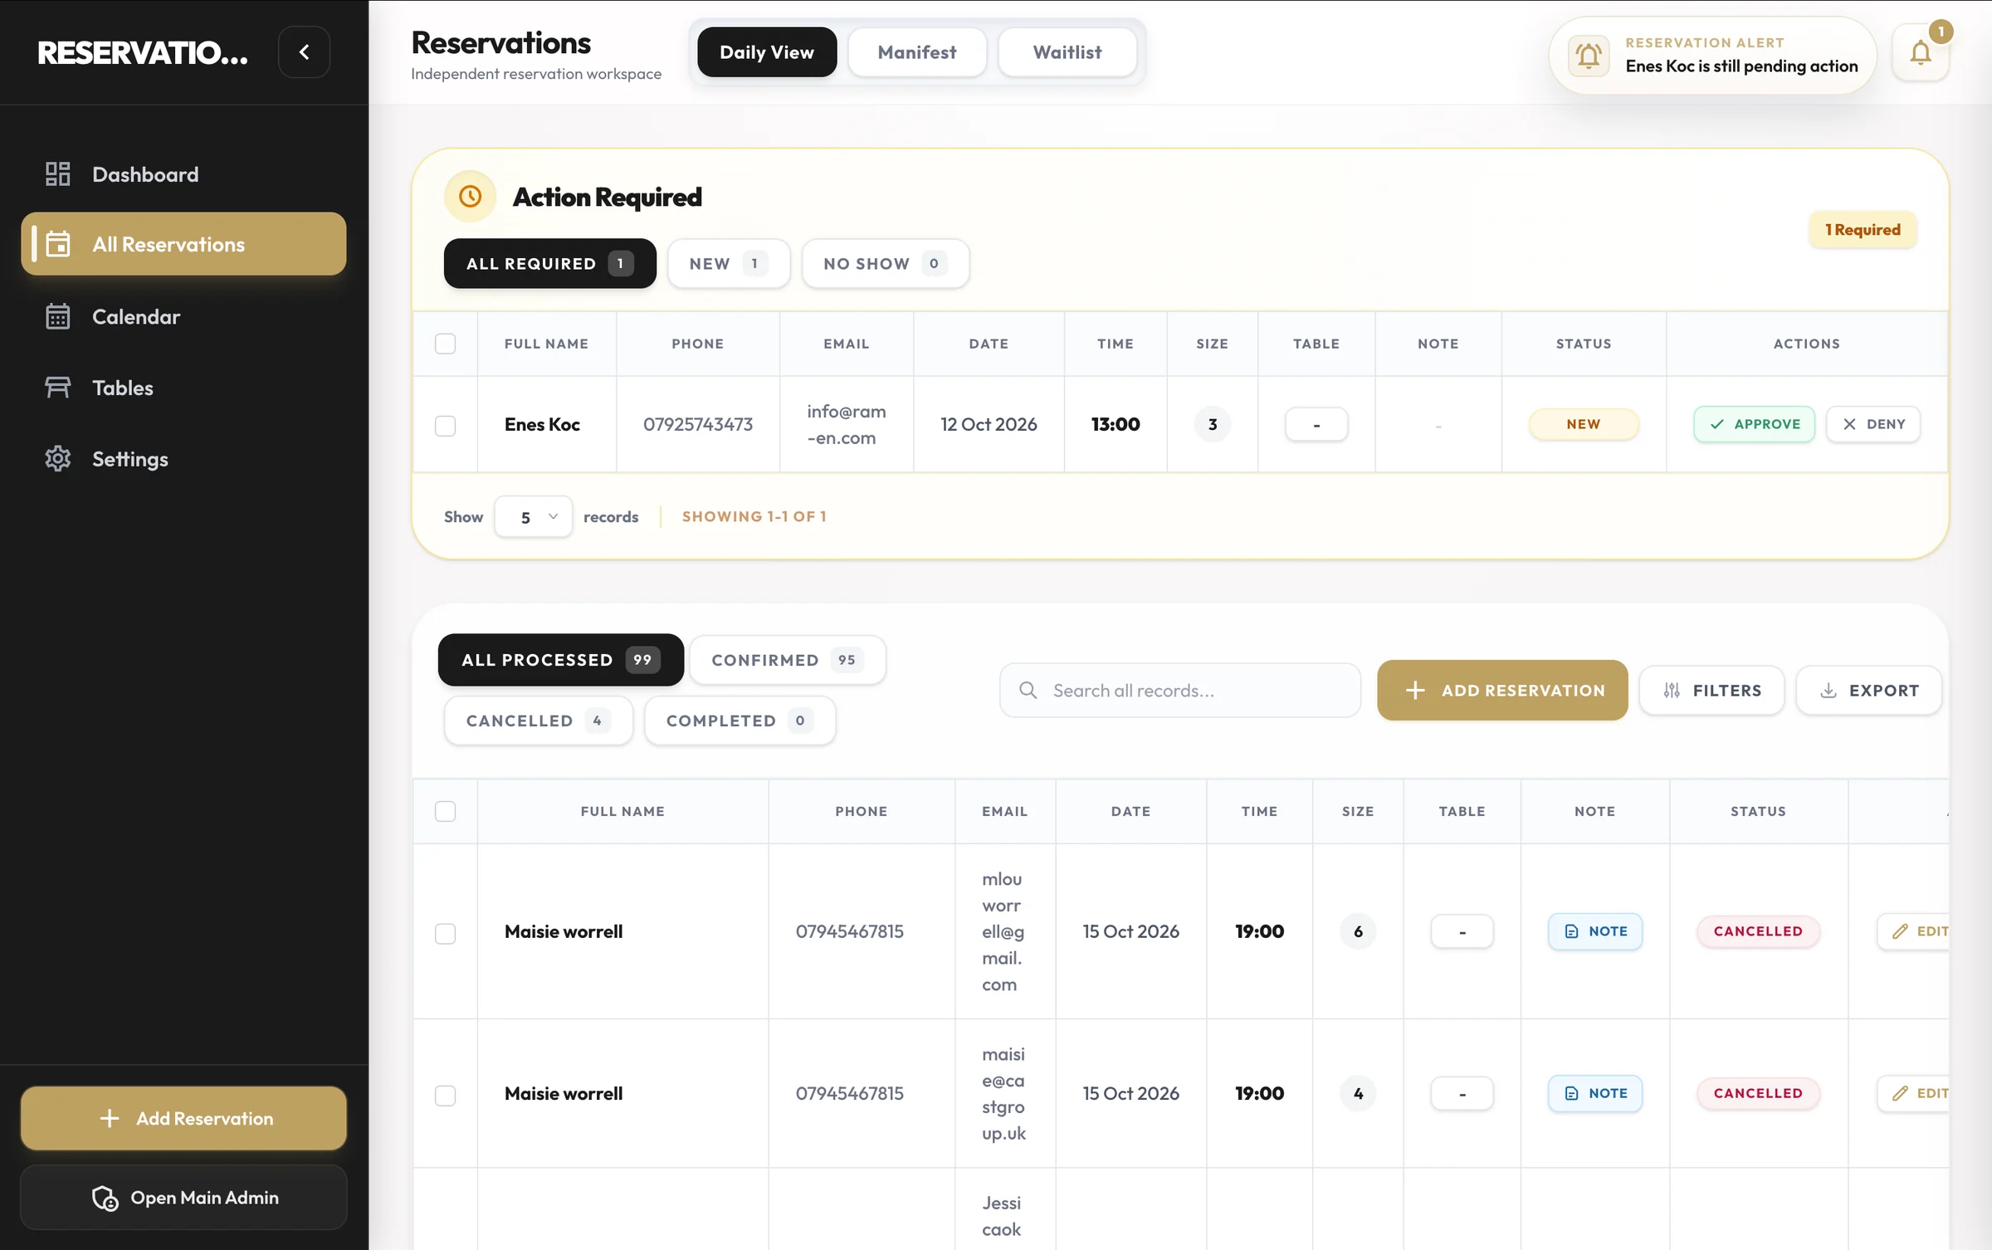Switch to the Manifest tab
Image resolution: width=1992 pixels, height=1250 pixels.
tap(917, 52)
